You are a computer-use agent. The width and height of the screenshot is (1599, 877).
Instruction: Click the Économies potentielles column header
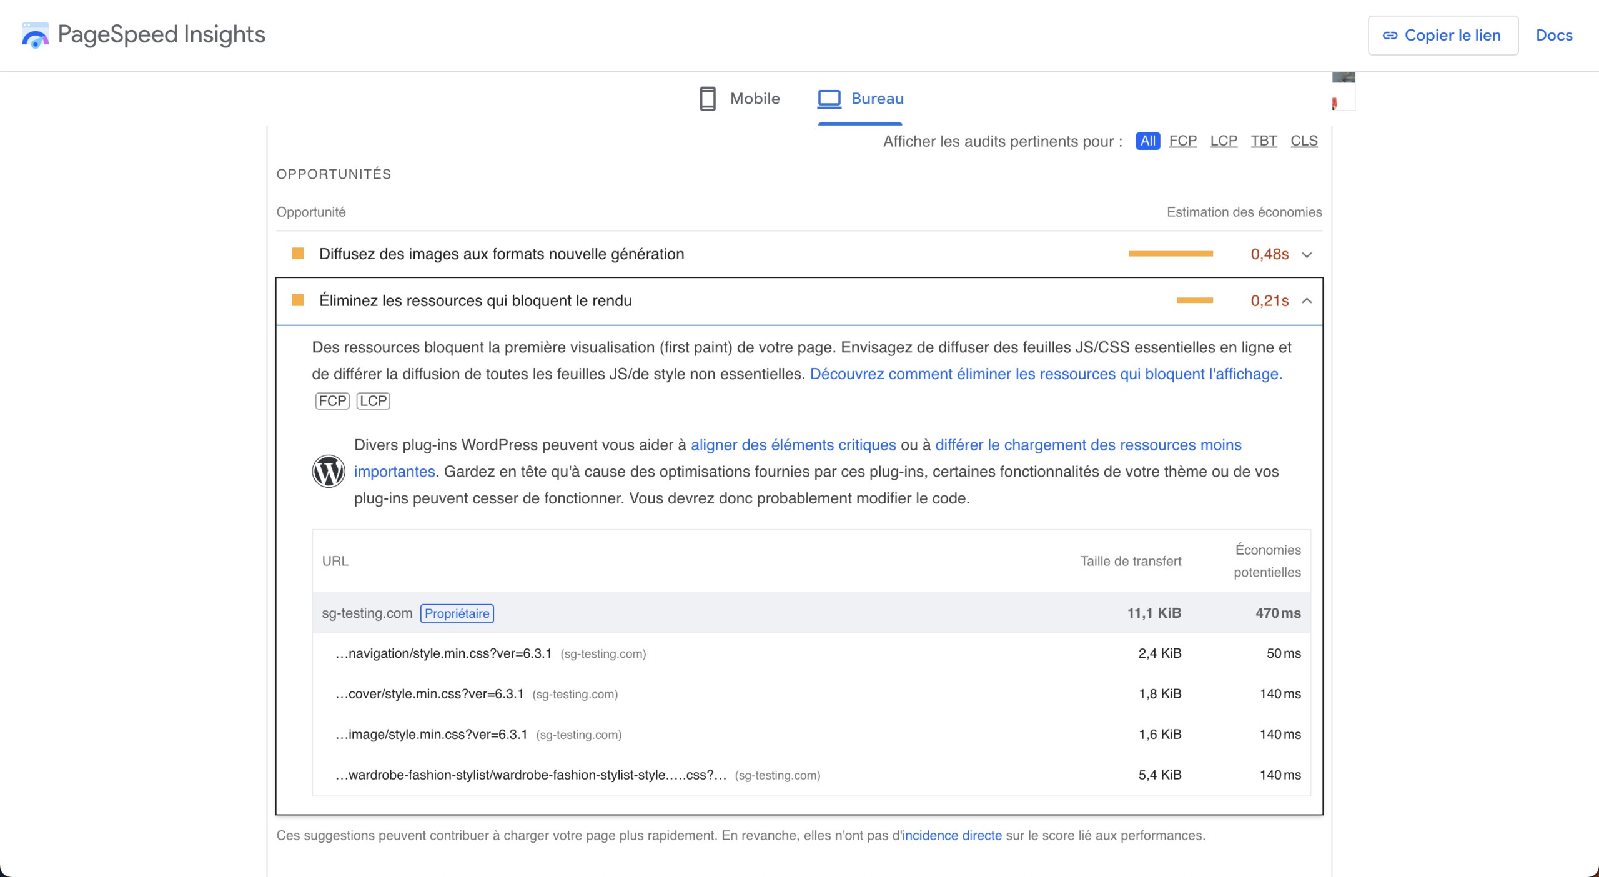pyautogui.click(x=1268, y=562)
